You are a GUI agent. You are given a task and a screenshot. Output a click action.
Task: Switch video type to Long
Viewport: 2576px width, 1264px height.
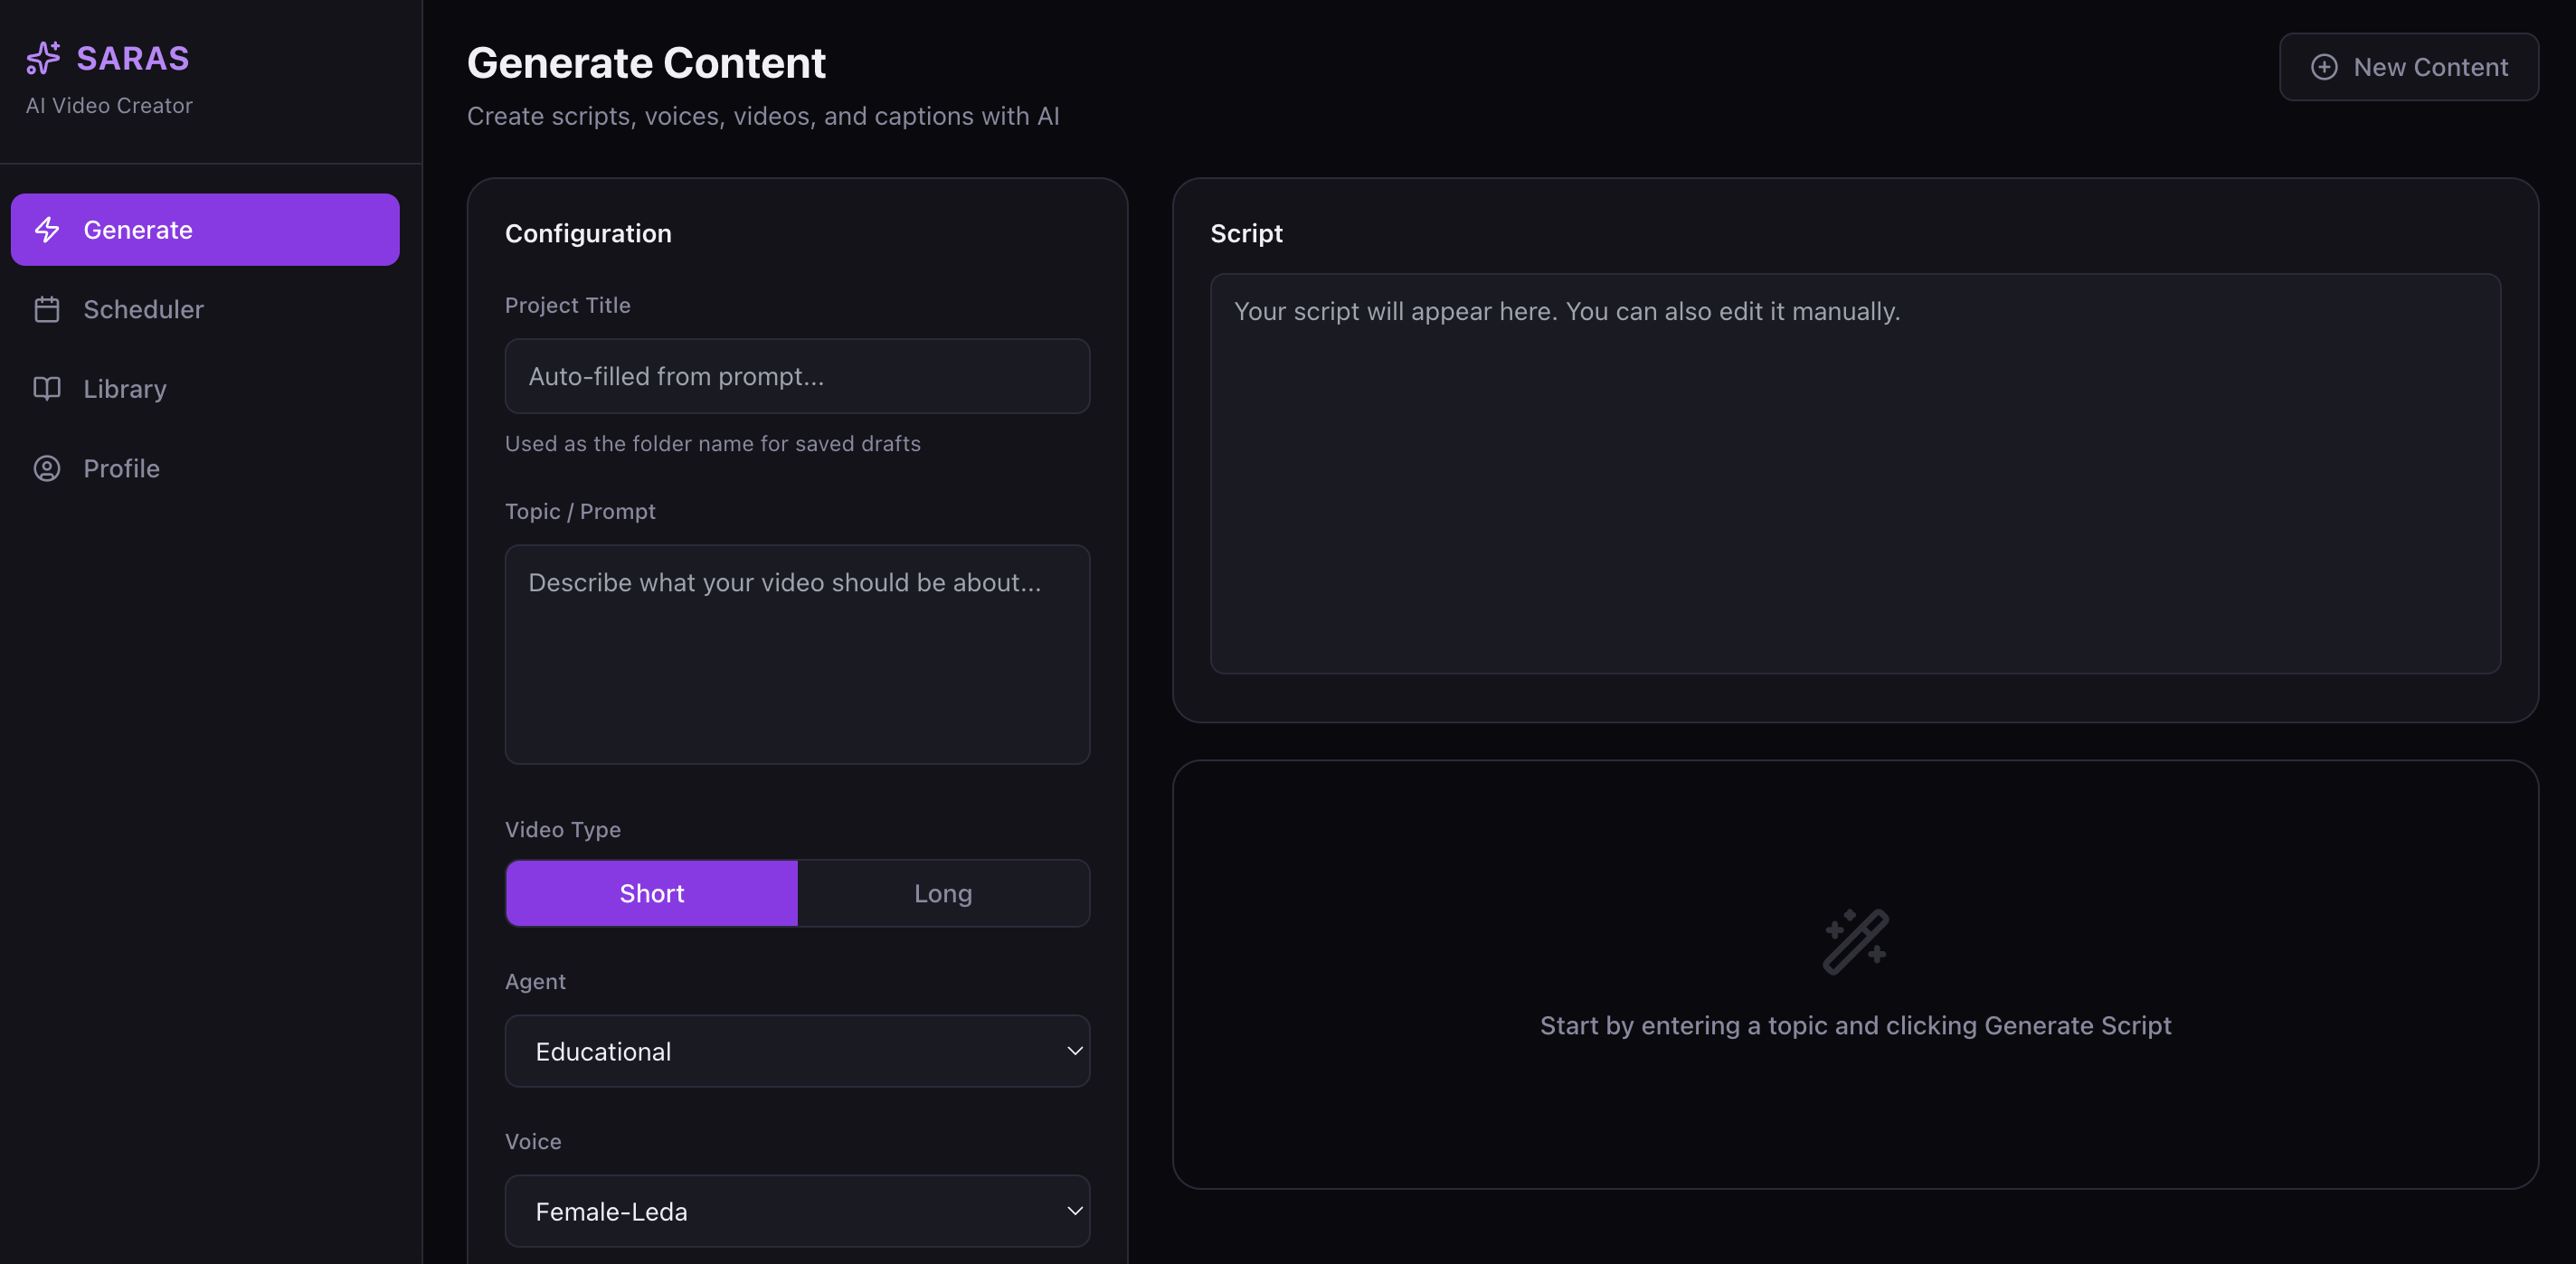(942, 893)
